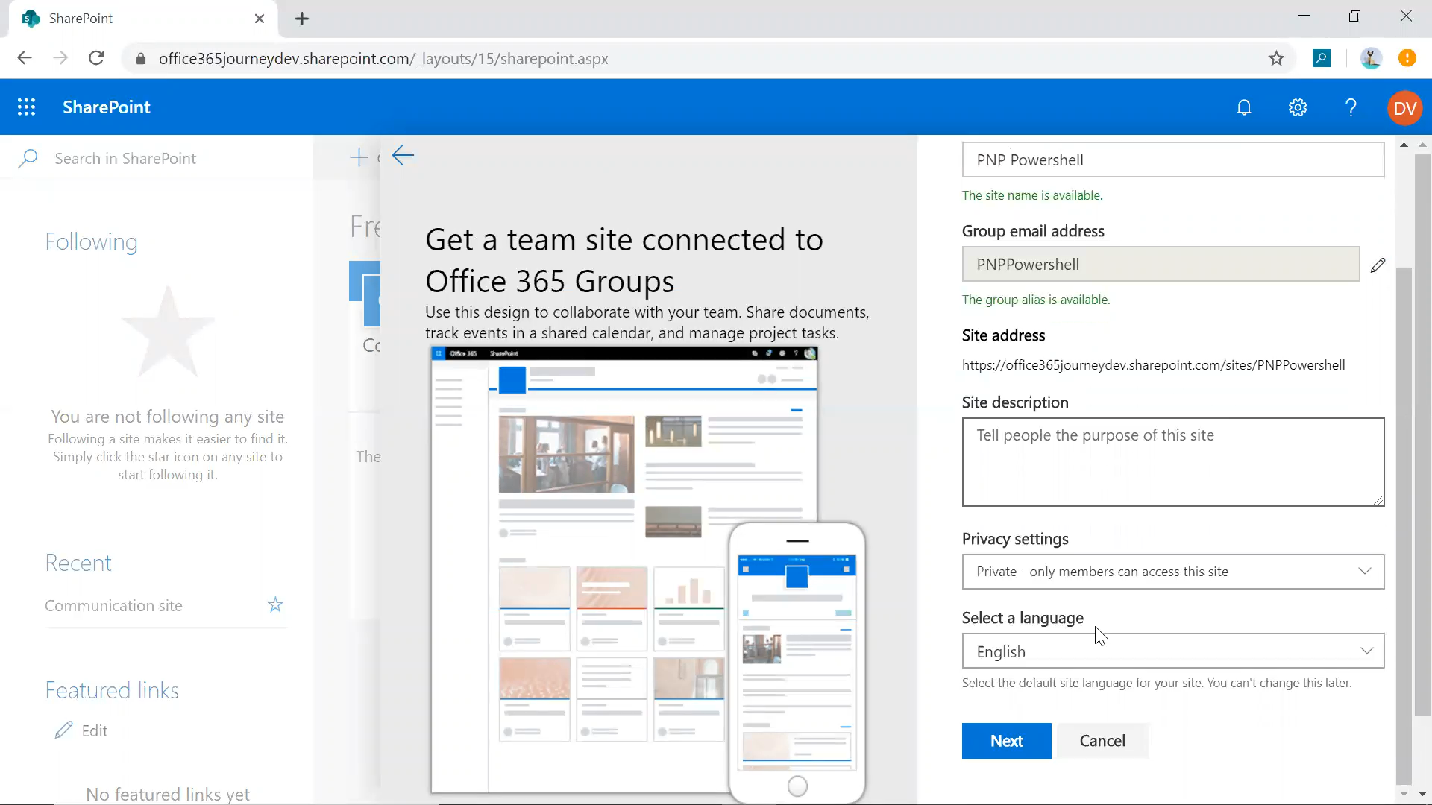
Task: Click the Featured links heading
Action: coord(112,690)
